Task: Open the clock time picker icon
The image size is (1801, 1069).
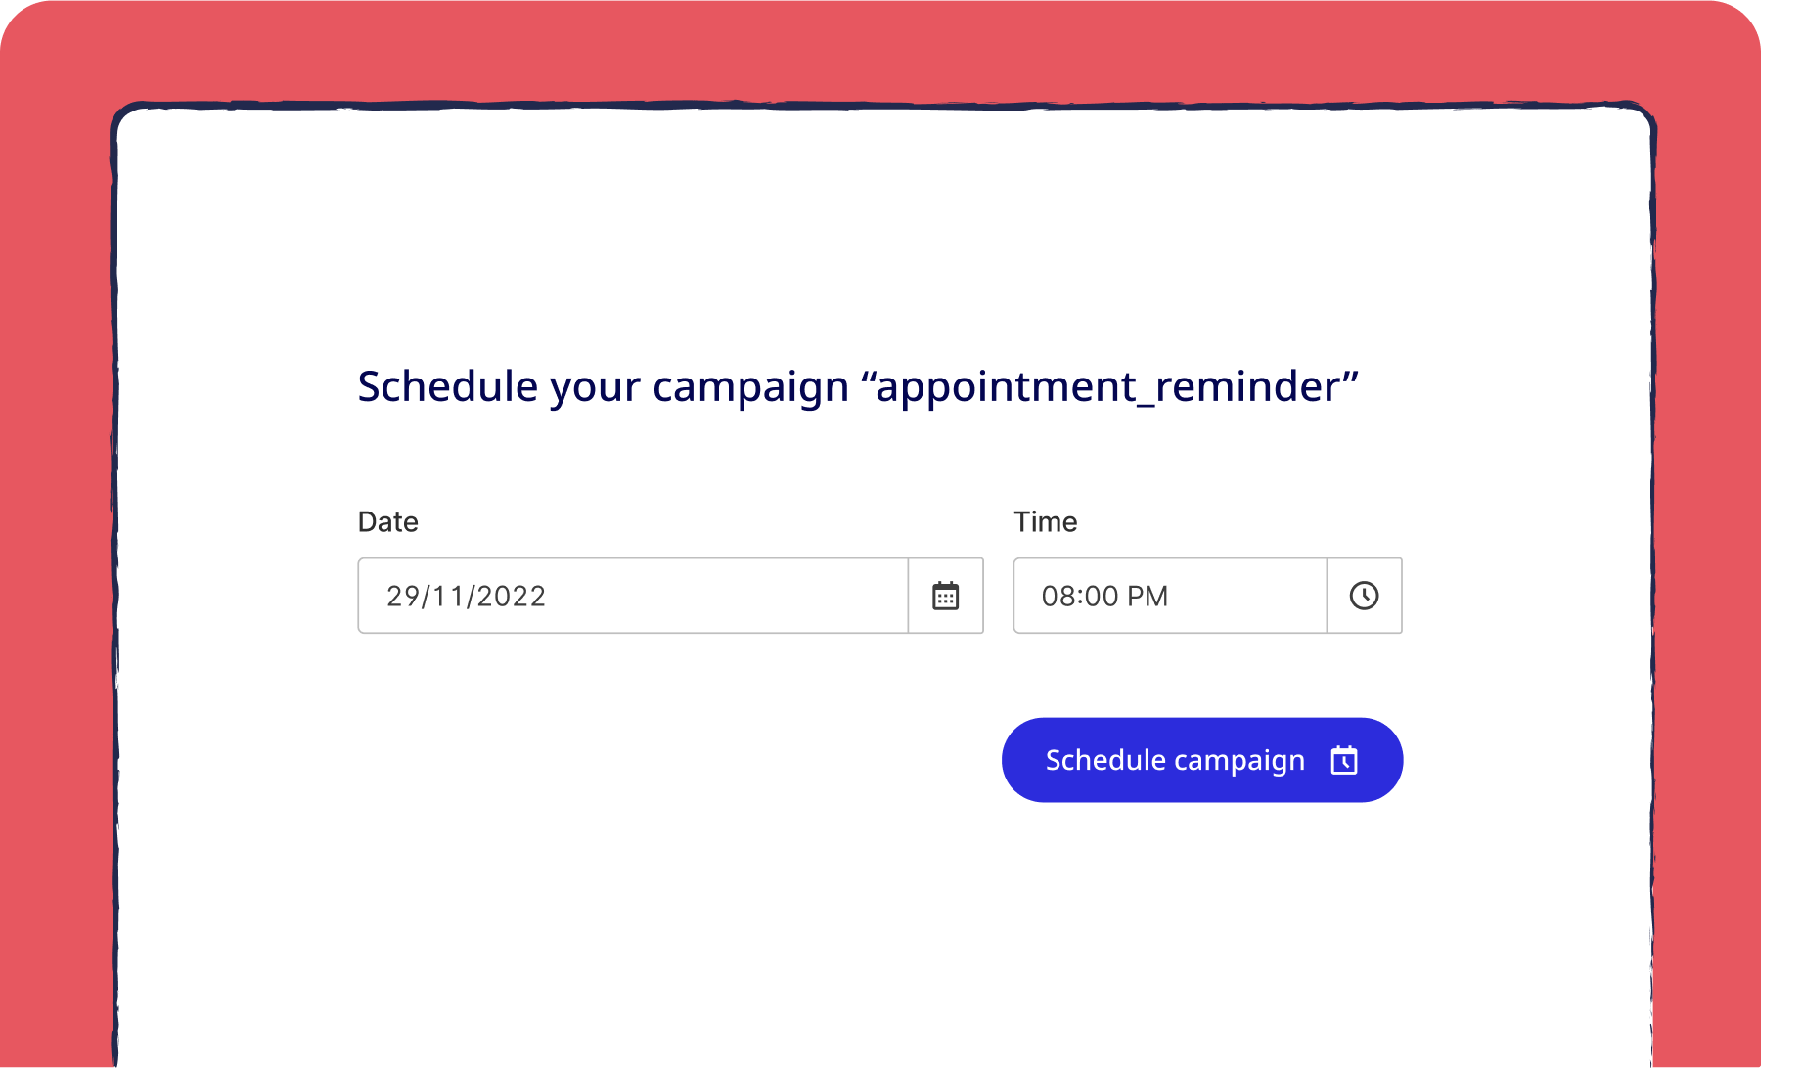Action: coord(1364,596)
